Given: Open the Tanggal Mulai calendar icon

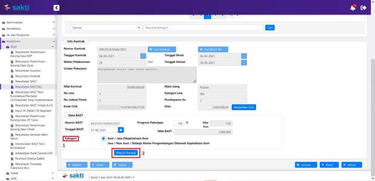Looking at the screenshot, I should point(244,56).
